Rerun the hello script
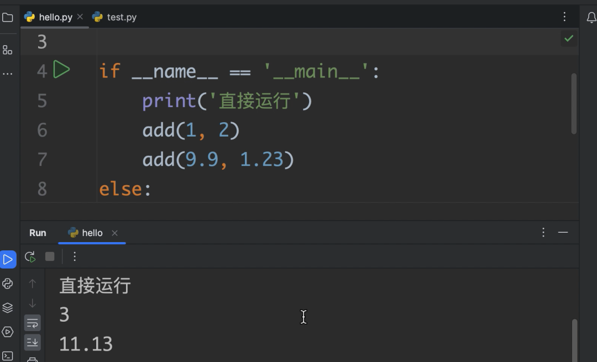Screen dimensions: 597x362 coord(30,257)
